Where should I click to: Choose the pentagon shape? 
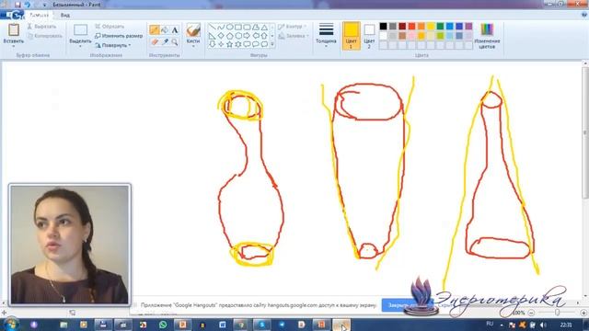(229, 36)
